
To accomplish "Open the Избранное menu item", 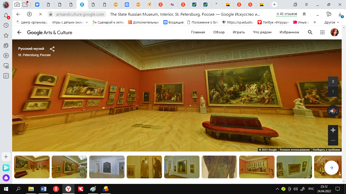I will (289, 32).
